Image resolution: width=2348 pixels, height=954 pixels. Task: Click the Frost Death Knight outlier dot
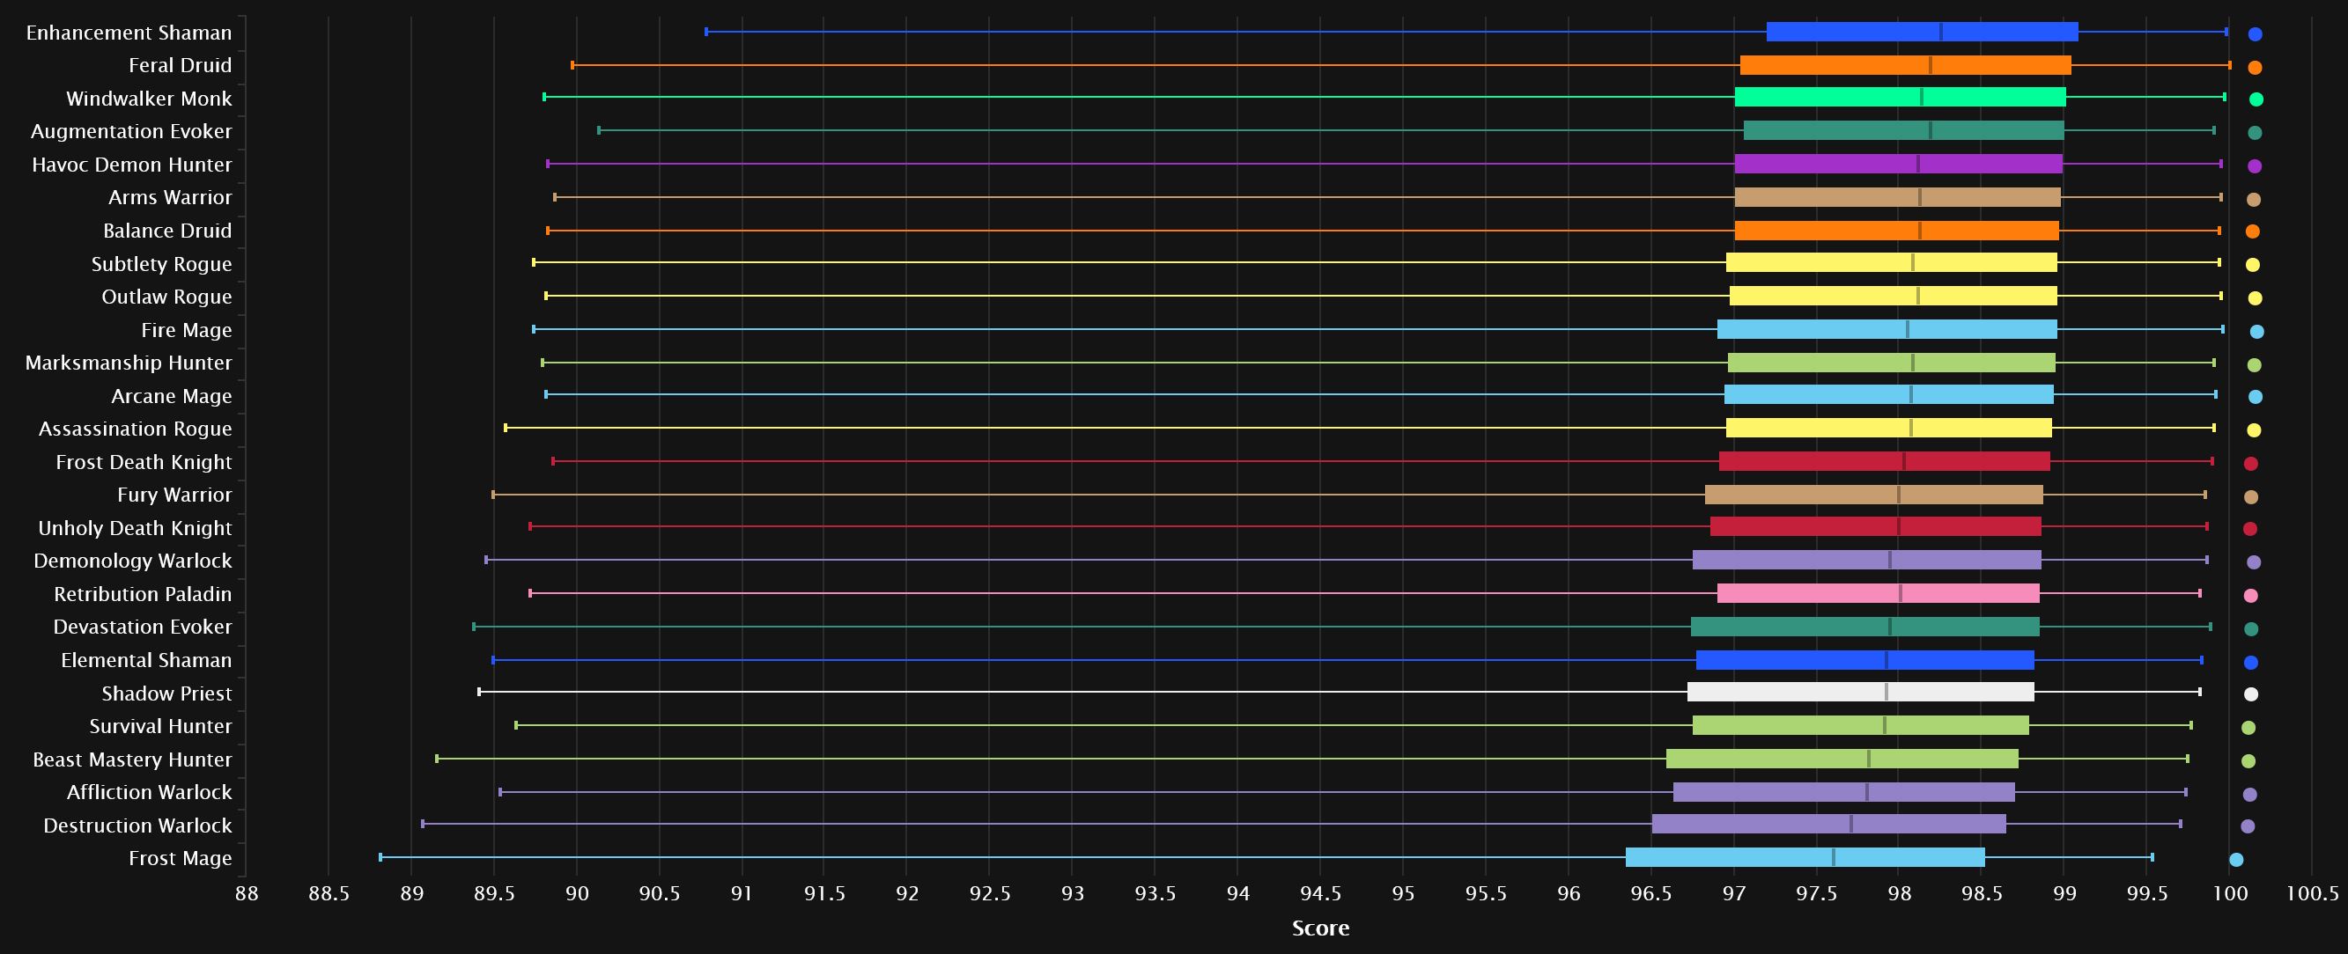click(x=2250, y=464)
